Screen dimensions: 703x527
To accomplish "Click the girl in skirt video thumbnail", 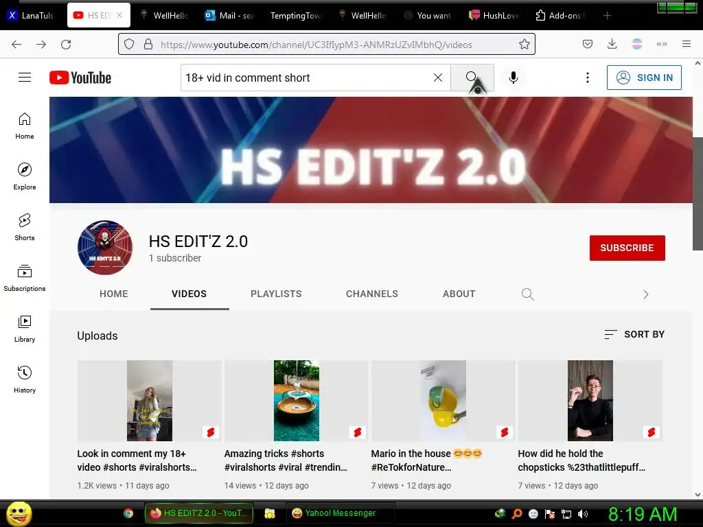I will point(149,401).
